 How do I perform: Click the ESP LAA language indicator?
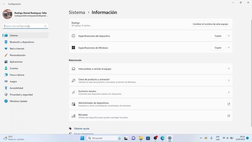tap(218, 138)
